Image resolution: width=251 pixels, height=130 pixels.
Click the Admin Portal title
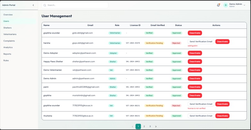pyautogui.click(x=9, y=5)
